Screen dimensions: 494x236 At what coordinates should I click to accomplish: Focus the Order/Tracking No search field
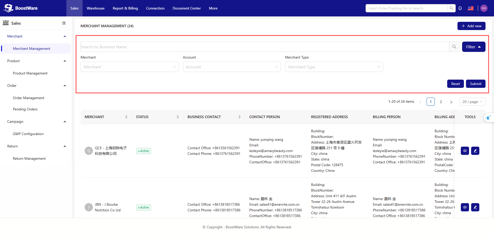pos(407,8)
